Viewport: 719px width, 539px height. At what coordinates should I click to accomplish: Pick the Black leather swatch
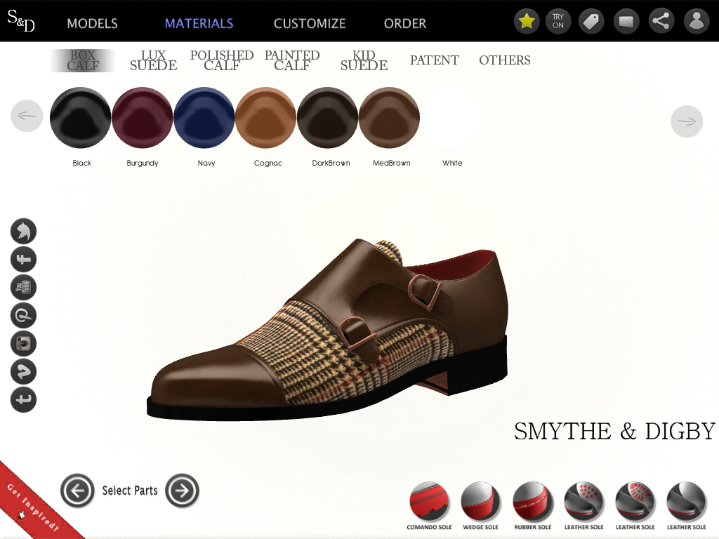click(x=80, y=117)
